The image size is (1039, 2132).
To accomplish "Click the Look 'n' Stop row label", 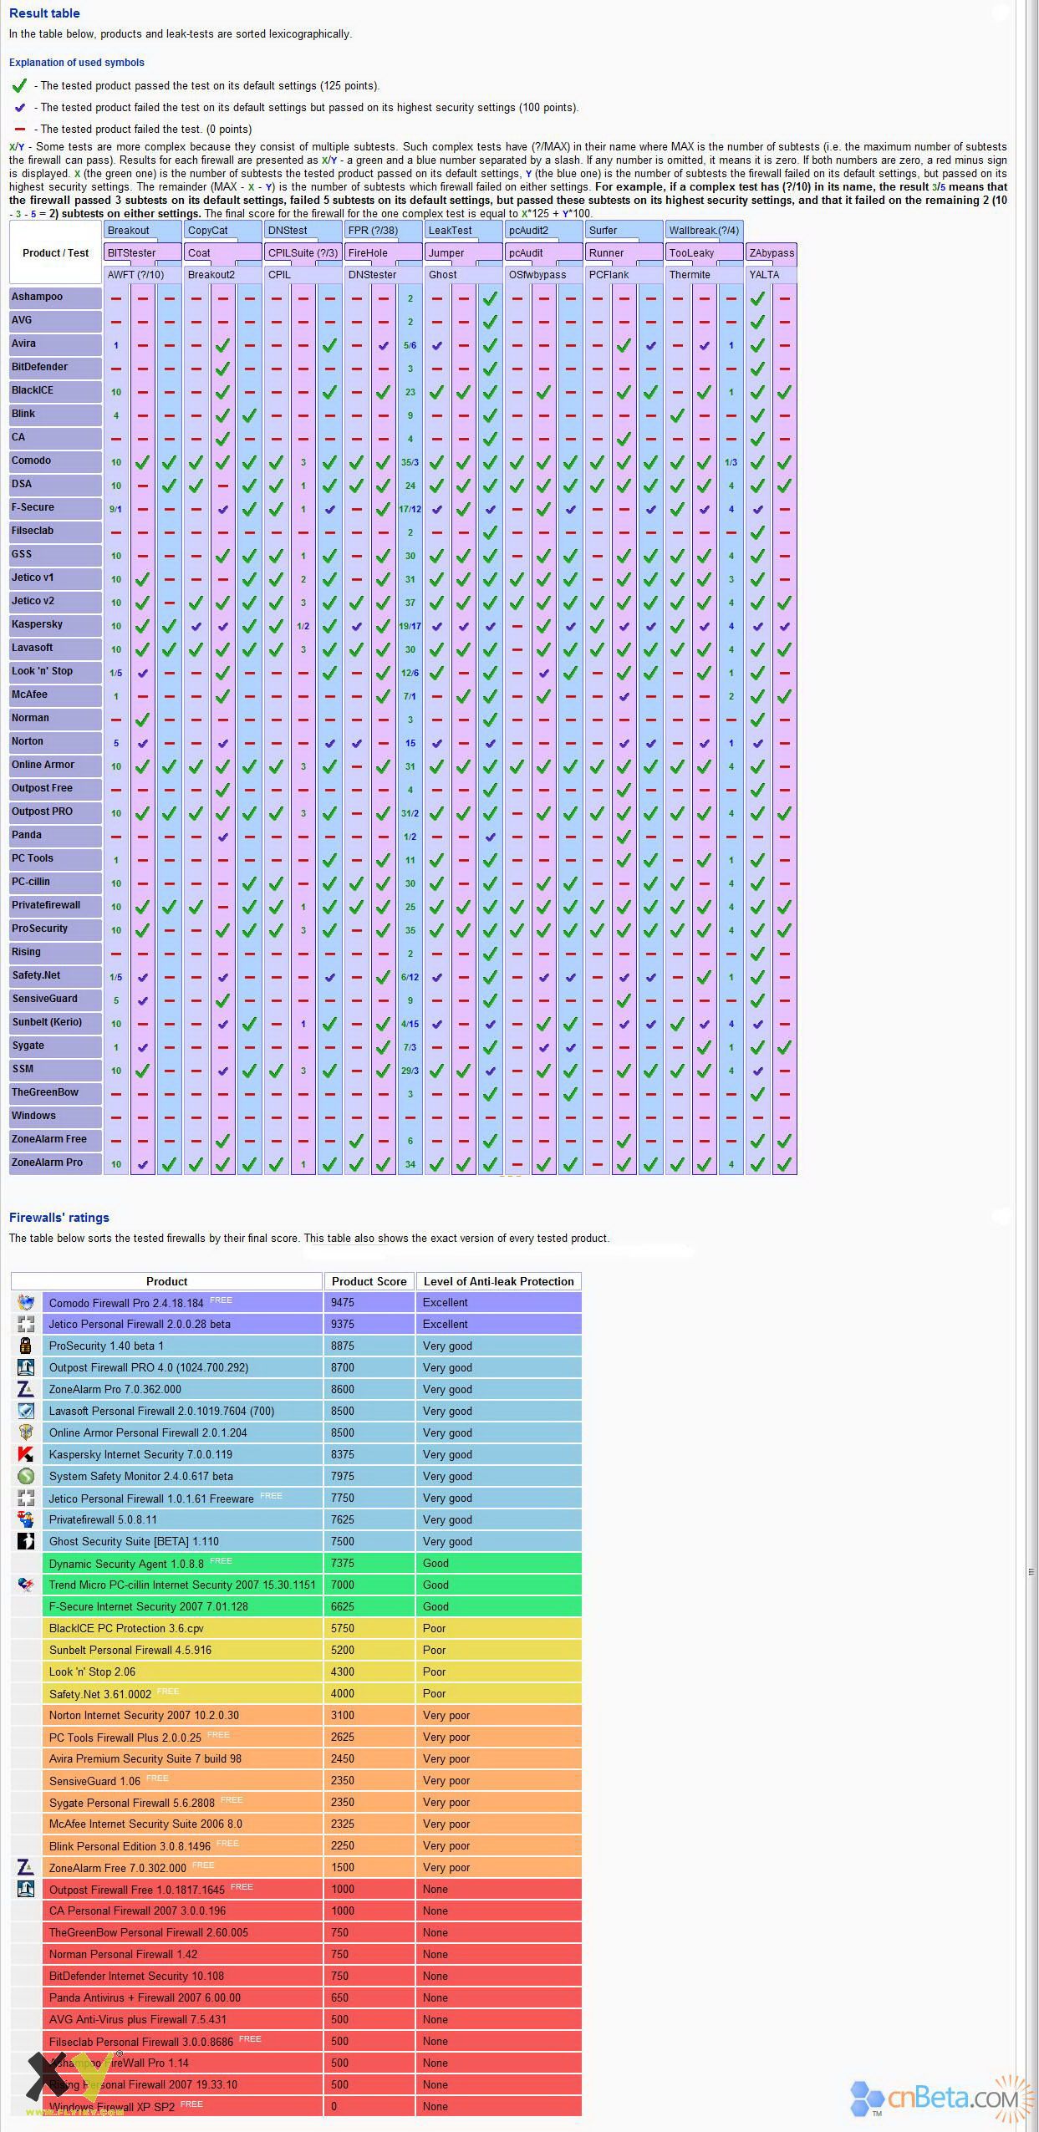I will tap(55, 671).
